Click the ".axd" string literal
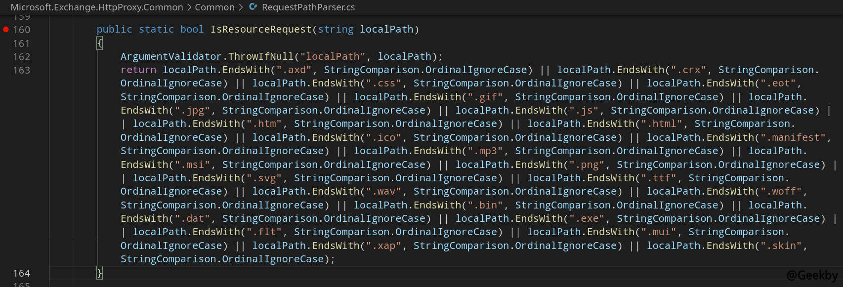843x287 pixels. 294,70
